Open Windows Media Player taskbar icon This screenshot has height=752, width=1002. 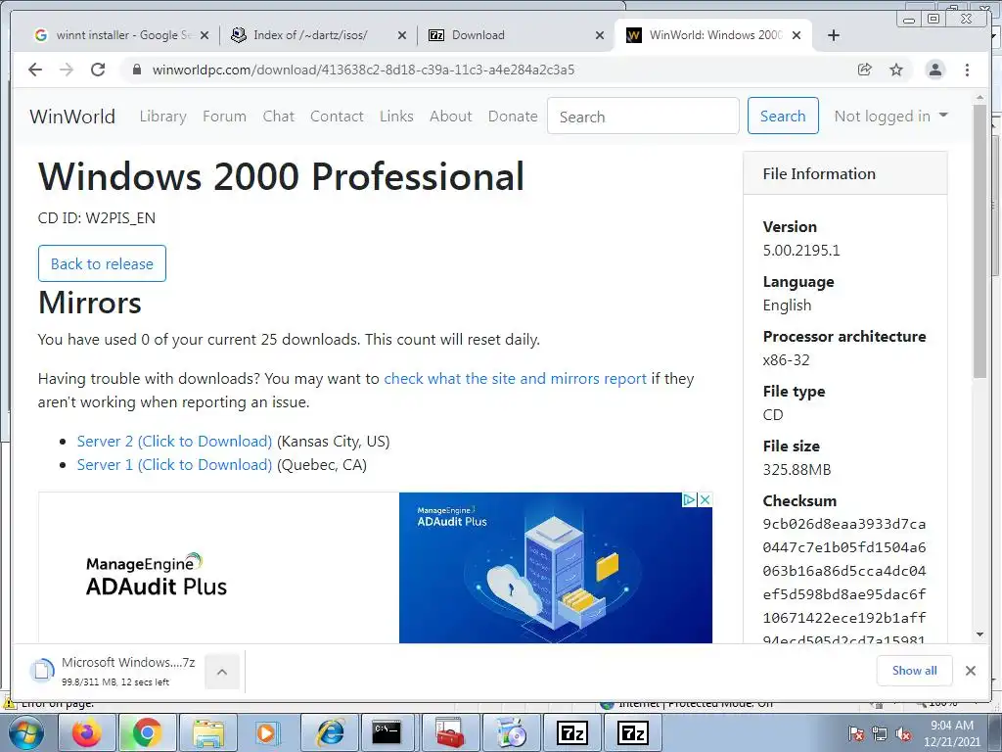pyautogui.click(x=267, y=732)
